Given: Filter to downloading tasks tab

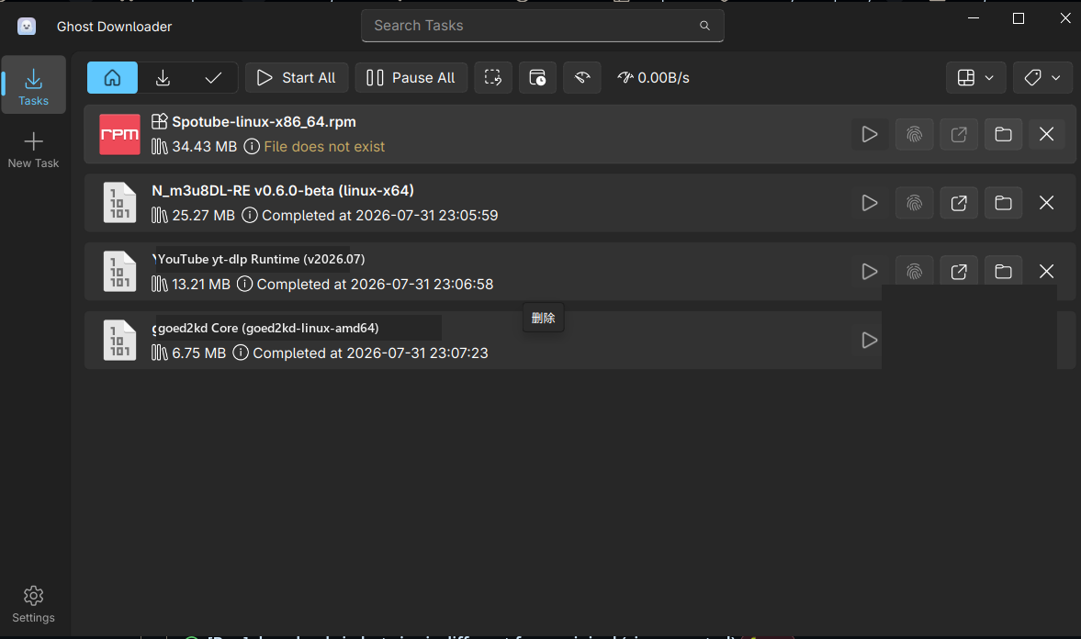Looking at the screenshot, I should [x=163, y=78].
